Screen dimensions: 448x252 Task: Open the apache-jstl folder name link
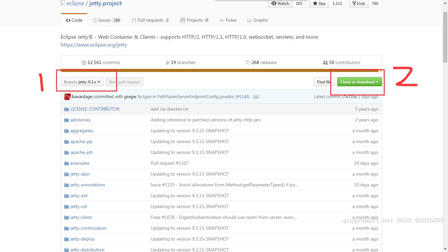coord(81,152)
